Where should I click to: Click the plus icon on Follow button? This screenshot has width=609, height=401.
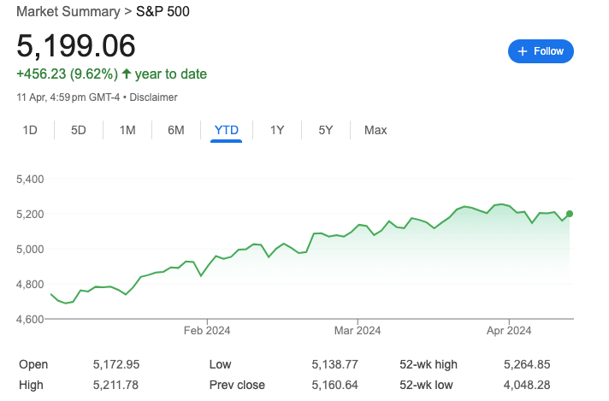[523, 51]
